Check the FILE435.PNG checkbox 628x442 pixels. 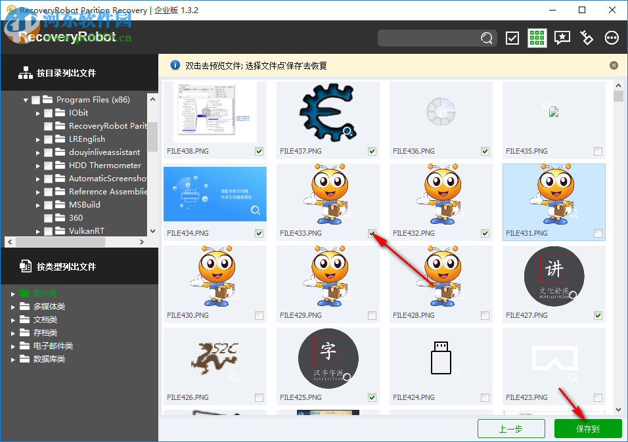click(598, 151)
